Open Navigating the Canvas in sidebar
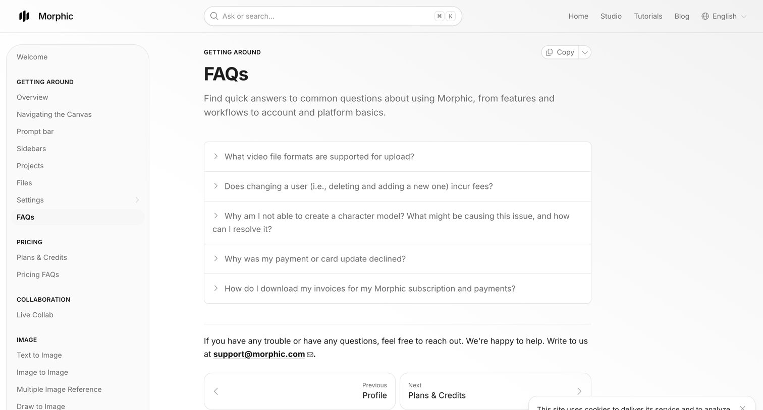This screenshot has width=763, height=410. coord(77,114)
